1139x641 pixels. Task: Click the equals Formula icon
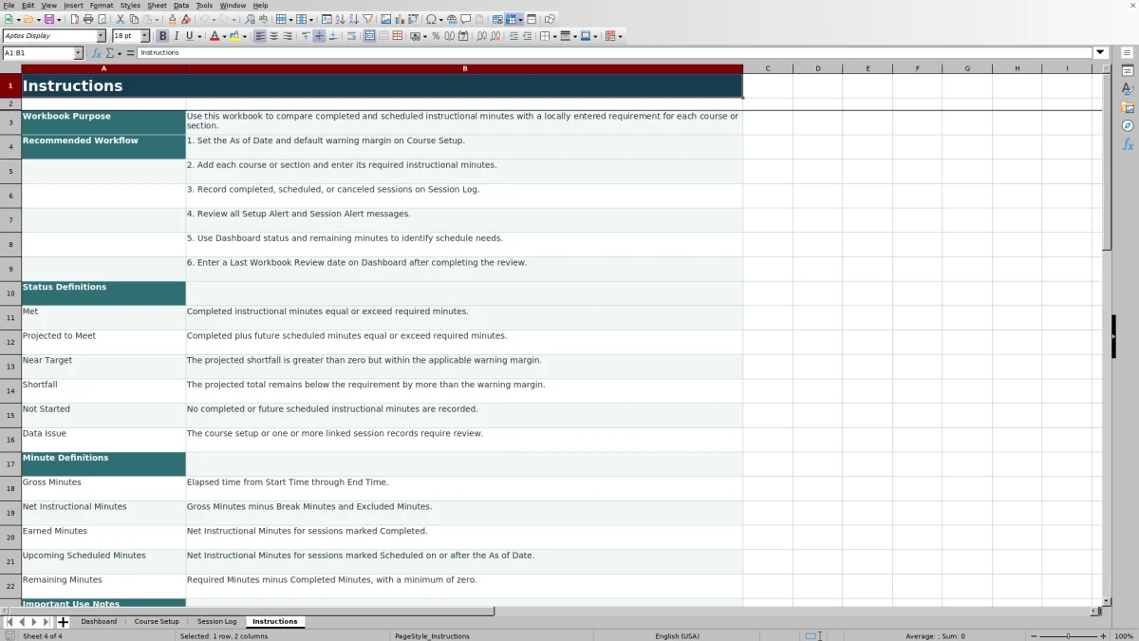point(130,53)
